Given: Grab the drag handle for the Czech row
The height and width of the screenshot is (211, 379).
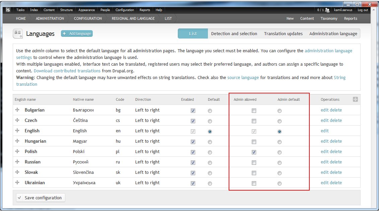Looking at the screenshot, I should [x=17, y=120].
